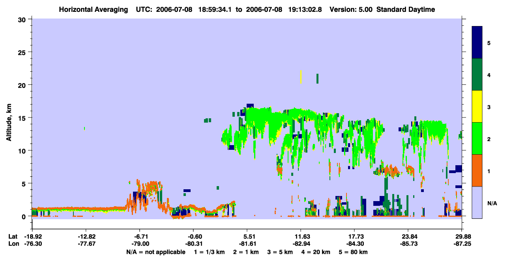Click legend text '3 = 5 km'

[280, 252]
